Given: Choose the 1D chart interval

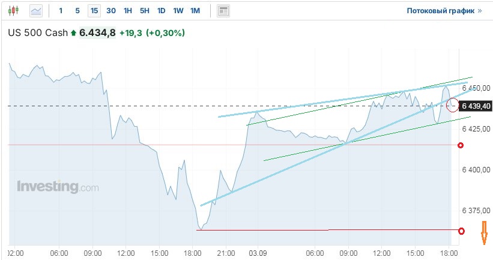Looking at the screenshot, I should point(162,11).
